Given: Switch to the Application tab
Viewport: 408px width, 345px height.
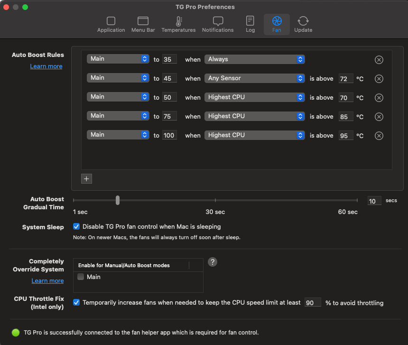Looking at the screenshot, I should point(111,24).
